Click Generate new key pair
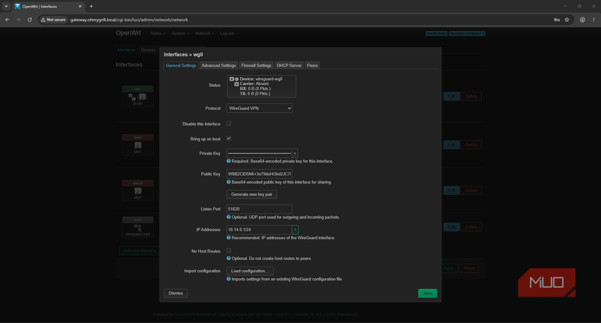Image resolution: width=601 pixels, height=323 pixels. [252, 195]
